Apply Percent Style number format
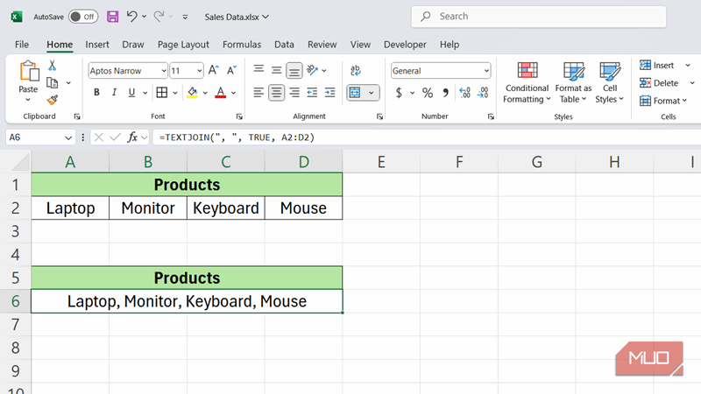This screenshot has height=394, width=701. click(x=428, y=93)
